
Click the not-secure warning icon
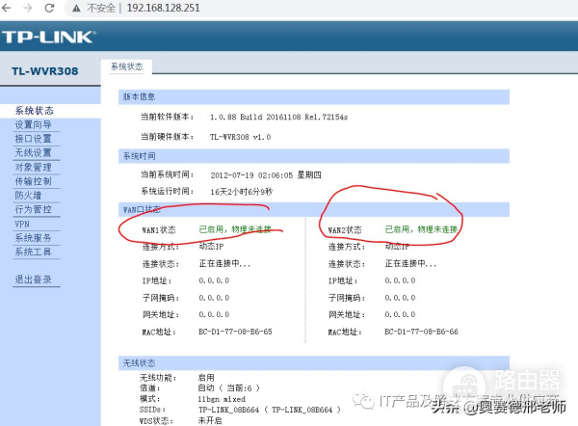click(76, 8)
